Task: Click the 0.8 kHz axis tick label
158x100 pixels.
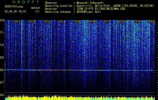Action: 2,70
